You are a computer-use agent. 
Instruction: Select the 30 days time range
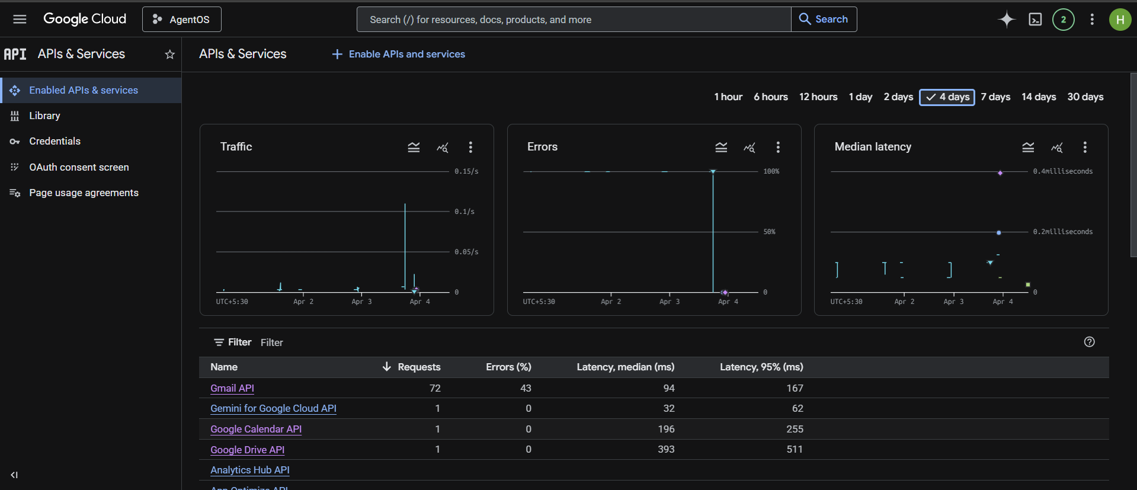point(1085,97)
